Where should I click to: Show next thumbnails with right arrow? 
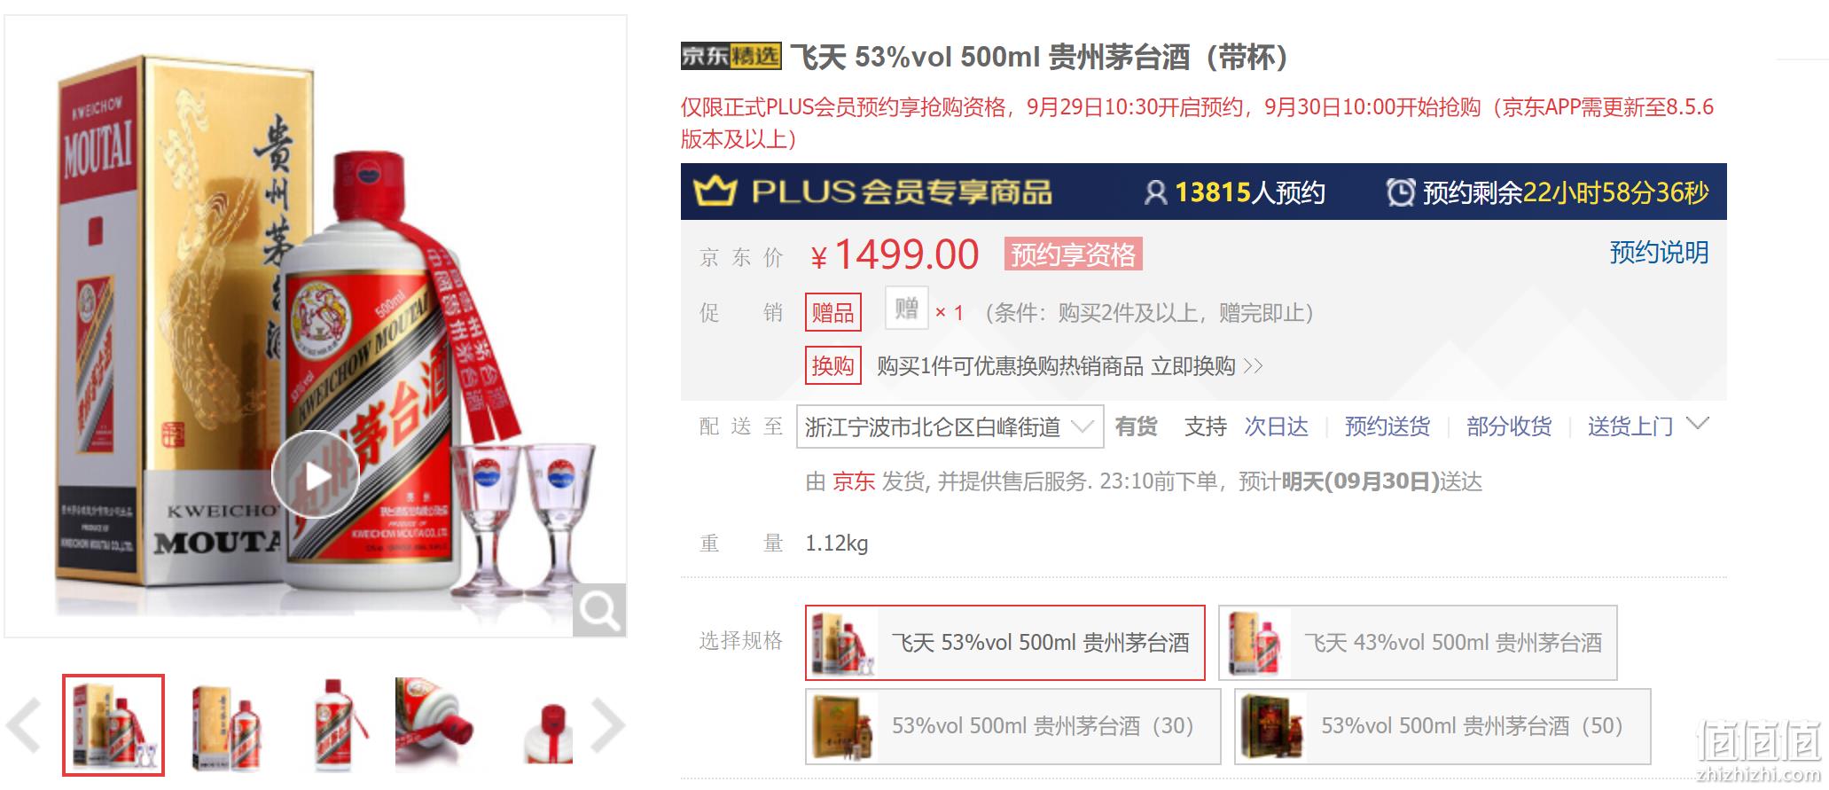coord(608,725)
